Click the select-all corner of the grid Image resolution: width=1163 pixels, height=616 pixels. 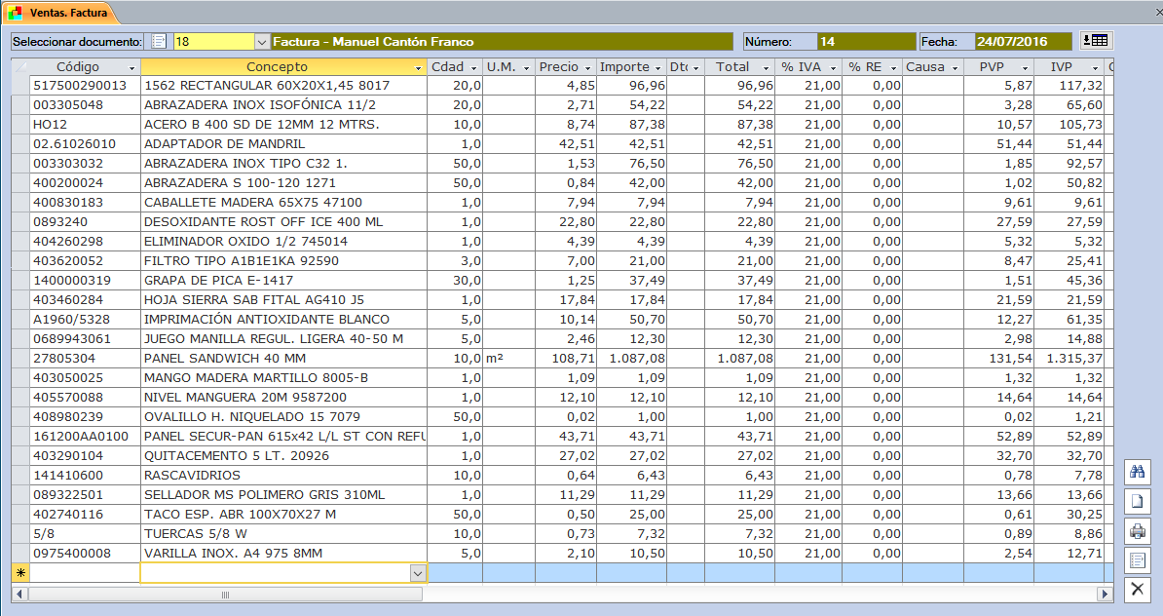coord(19,67)
